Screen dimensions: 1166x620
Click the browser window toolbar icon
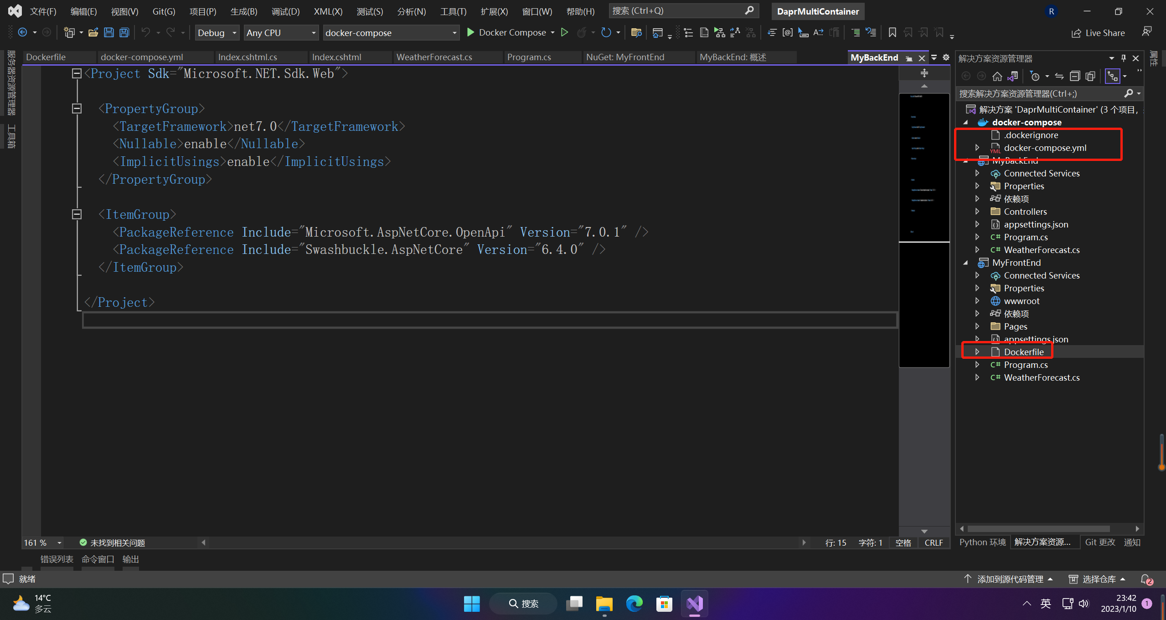[x=657, y=32]
